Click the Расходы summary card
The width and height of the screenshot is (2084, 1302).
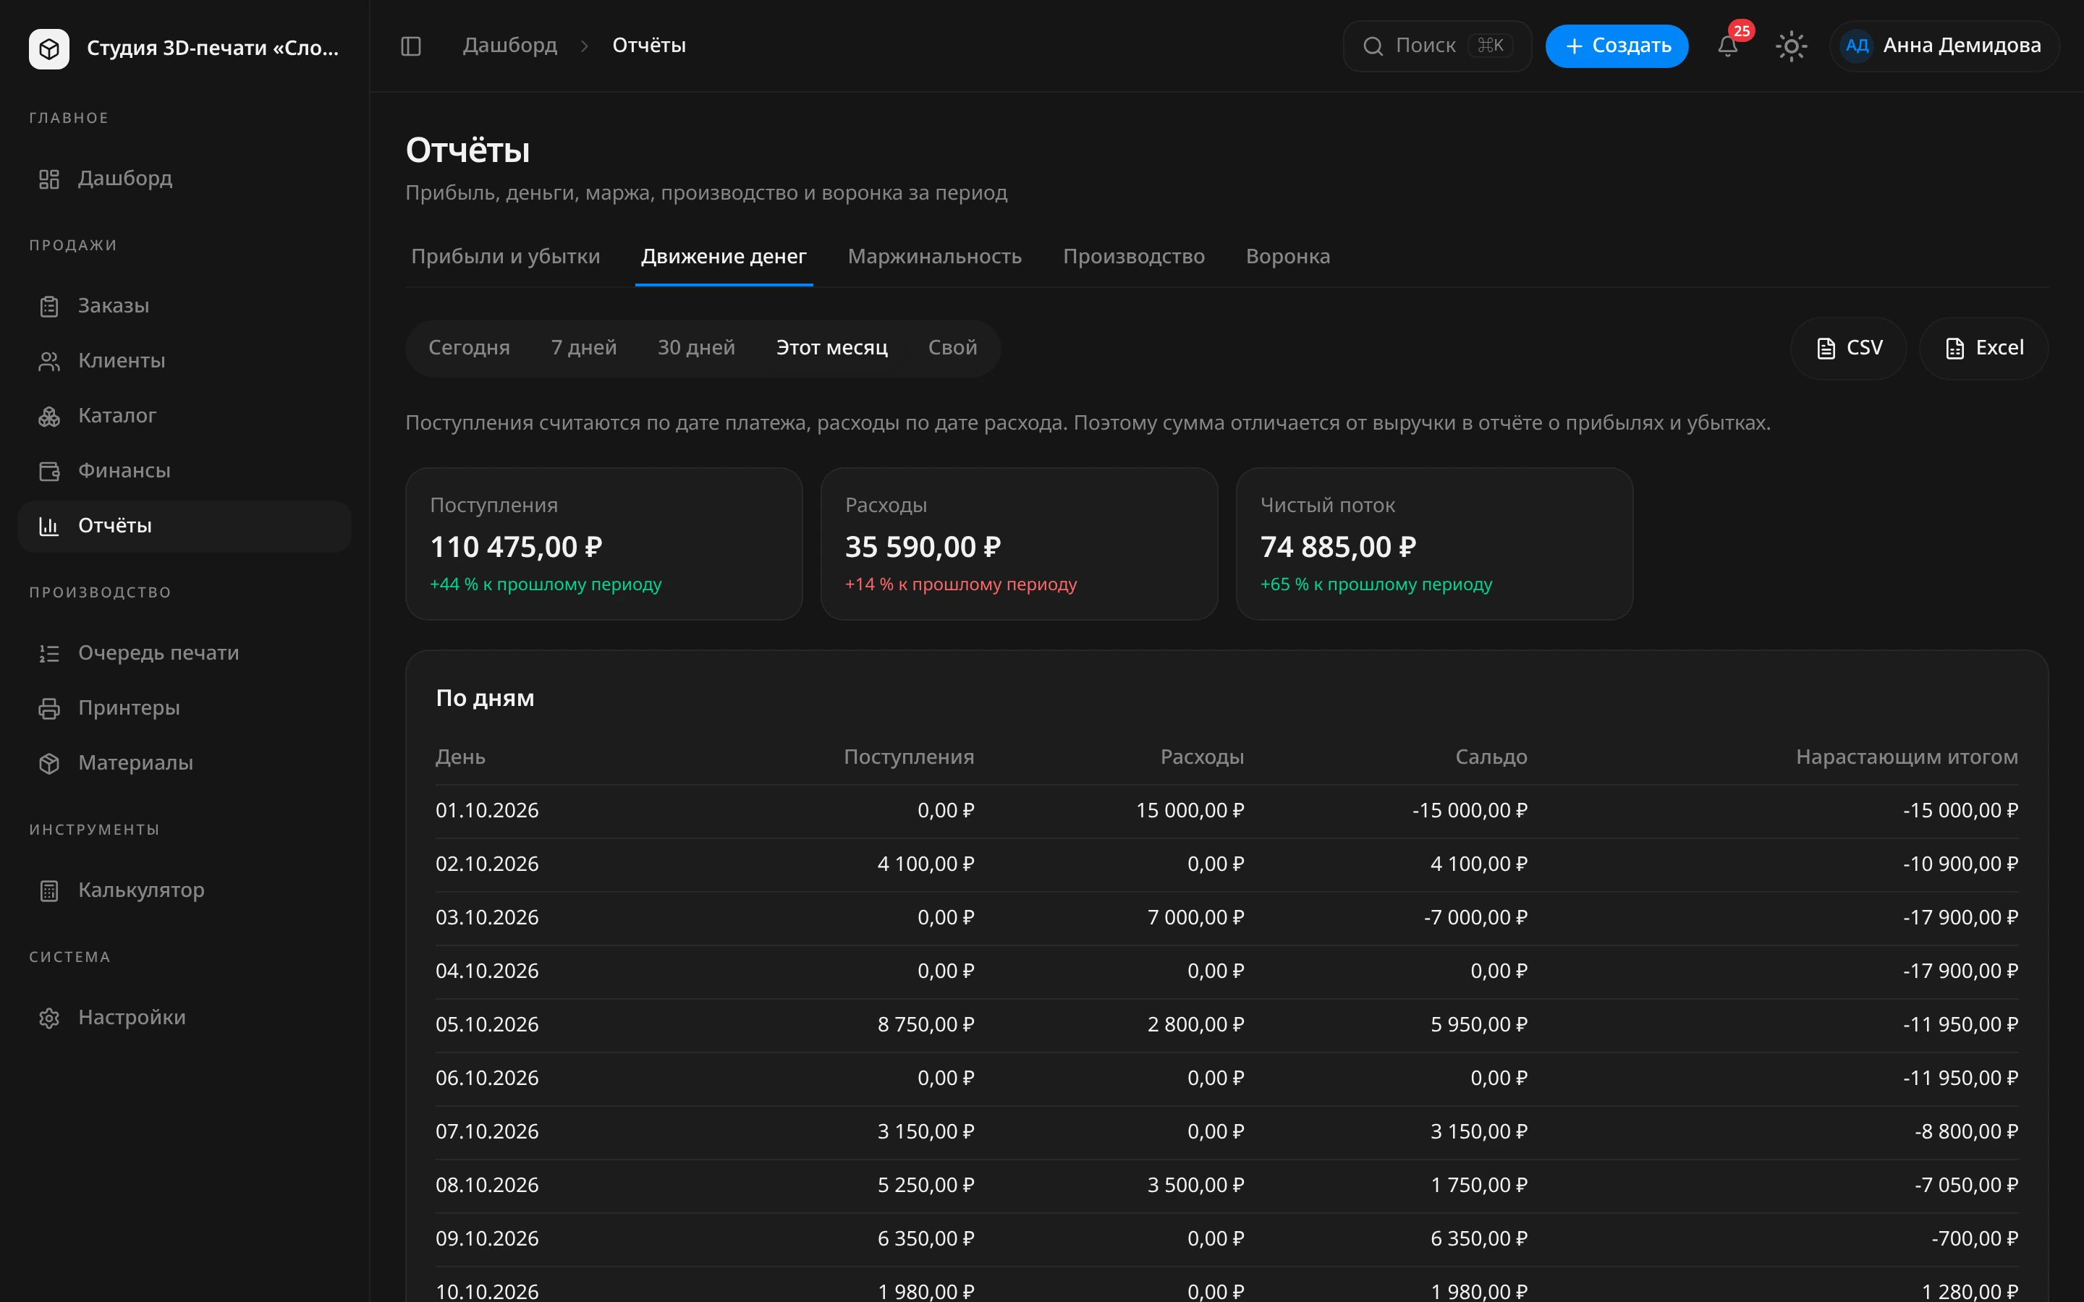click(1019, 544)
